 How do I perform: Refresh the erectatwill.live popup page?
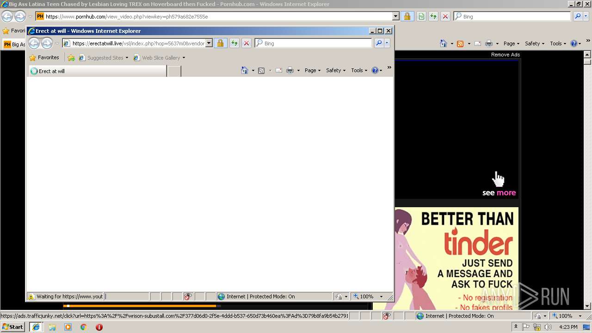[x=234, y=43]
